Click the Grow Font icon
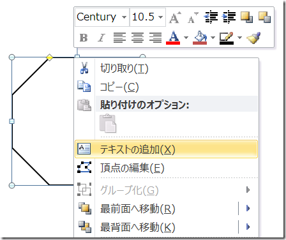The image size is (286, 240). pyautogui.click(x=176, y=17)
